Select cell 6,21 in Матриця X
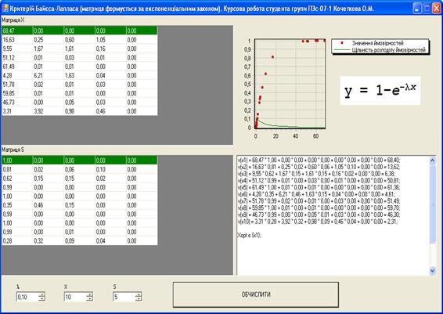This screenshot has width=443, height=314. coord(49,75)
